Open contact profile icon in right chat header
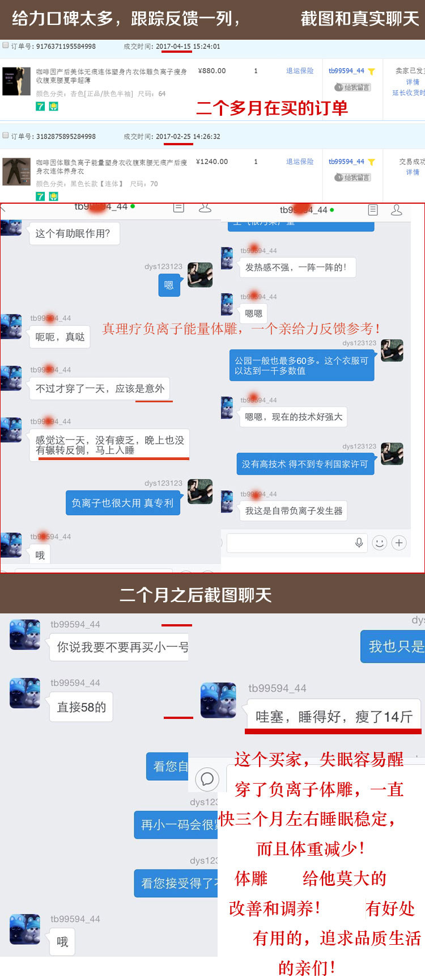 point(397,210)
